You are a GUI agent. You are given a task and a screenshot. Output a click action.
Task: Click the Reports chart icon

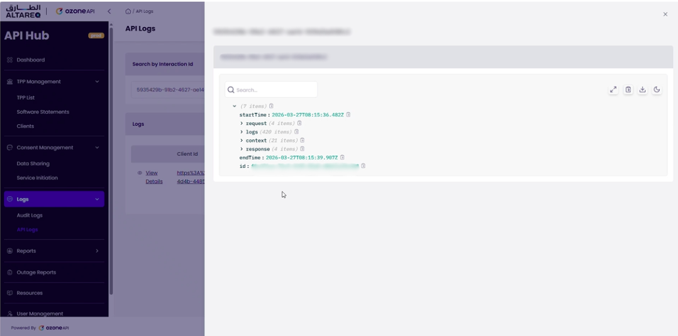point(10,251)
